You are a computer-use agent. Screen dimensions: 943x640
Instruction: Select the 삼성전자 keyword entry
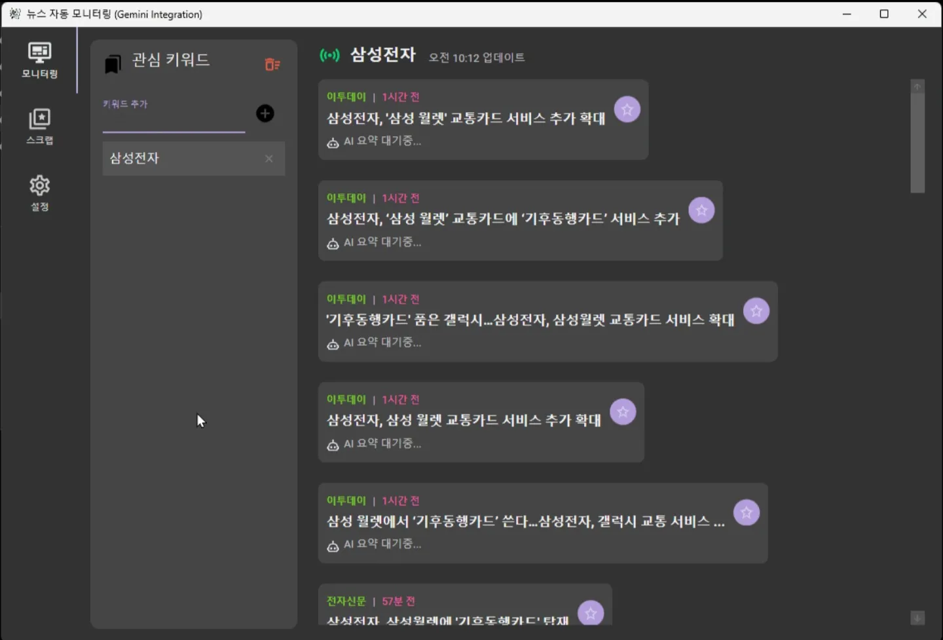(x=193, y=159)
